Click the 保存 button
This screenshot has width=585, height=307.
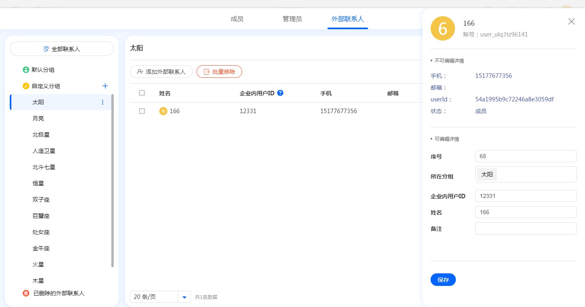(x=443, y=280)
